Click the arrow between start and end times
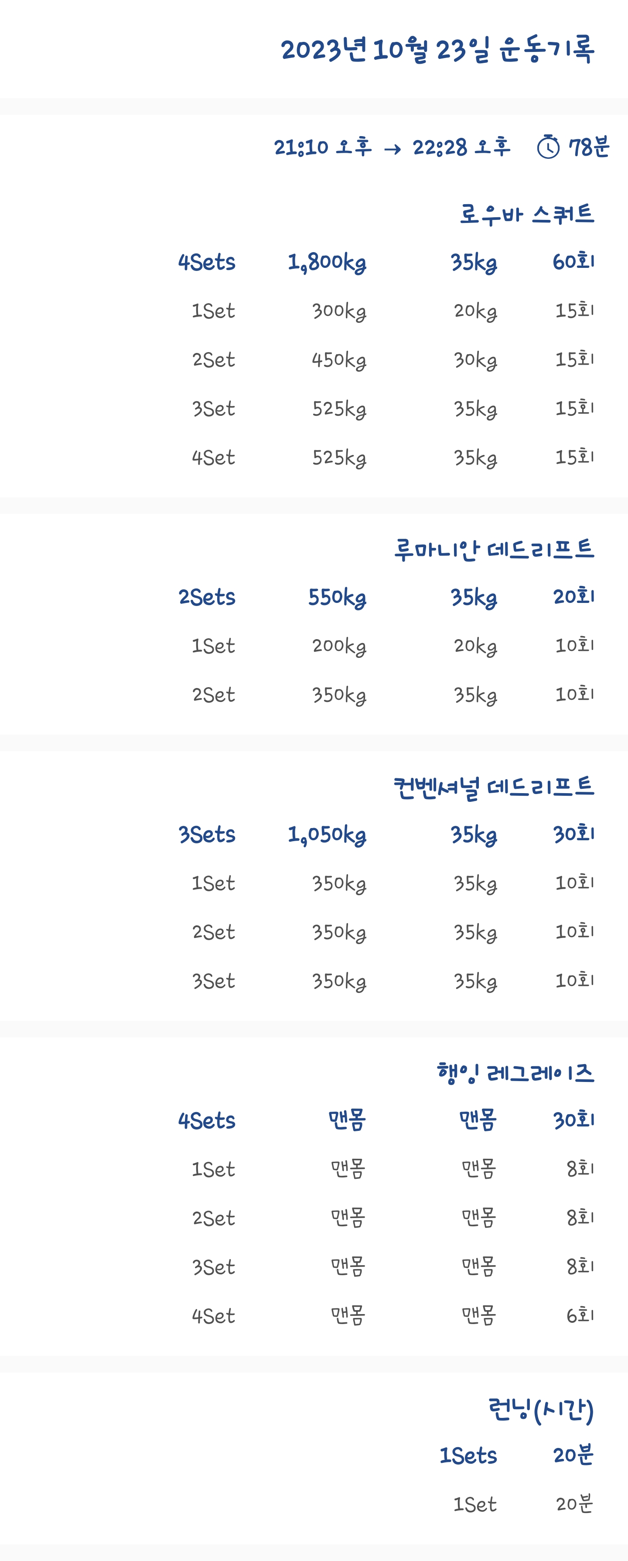The image size is (628, 1561). tap(392, 148)
